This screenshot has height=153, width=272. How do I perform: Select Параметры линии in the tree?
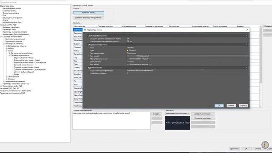tap(9, 30)
